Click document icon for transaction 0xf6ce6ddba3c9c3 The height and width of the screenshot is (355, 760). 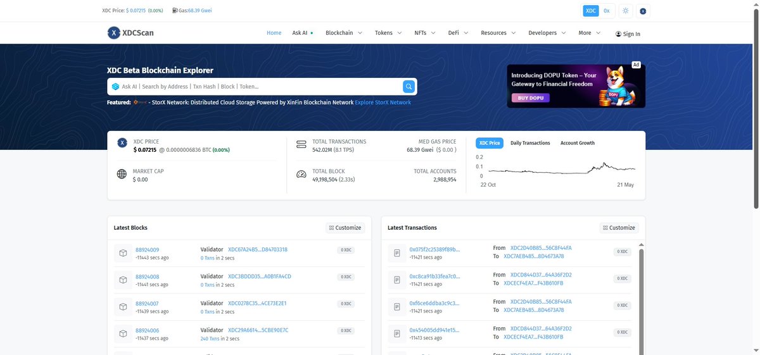tap(397, 307)
